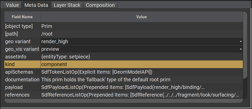The image size is (252, 109).
Task: Click the component value cell
Action: [141, 64]
